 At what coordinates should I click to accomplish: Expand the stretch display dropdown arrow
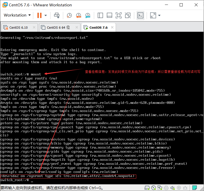[159, 15]
